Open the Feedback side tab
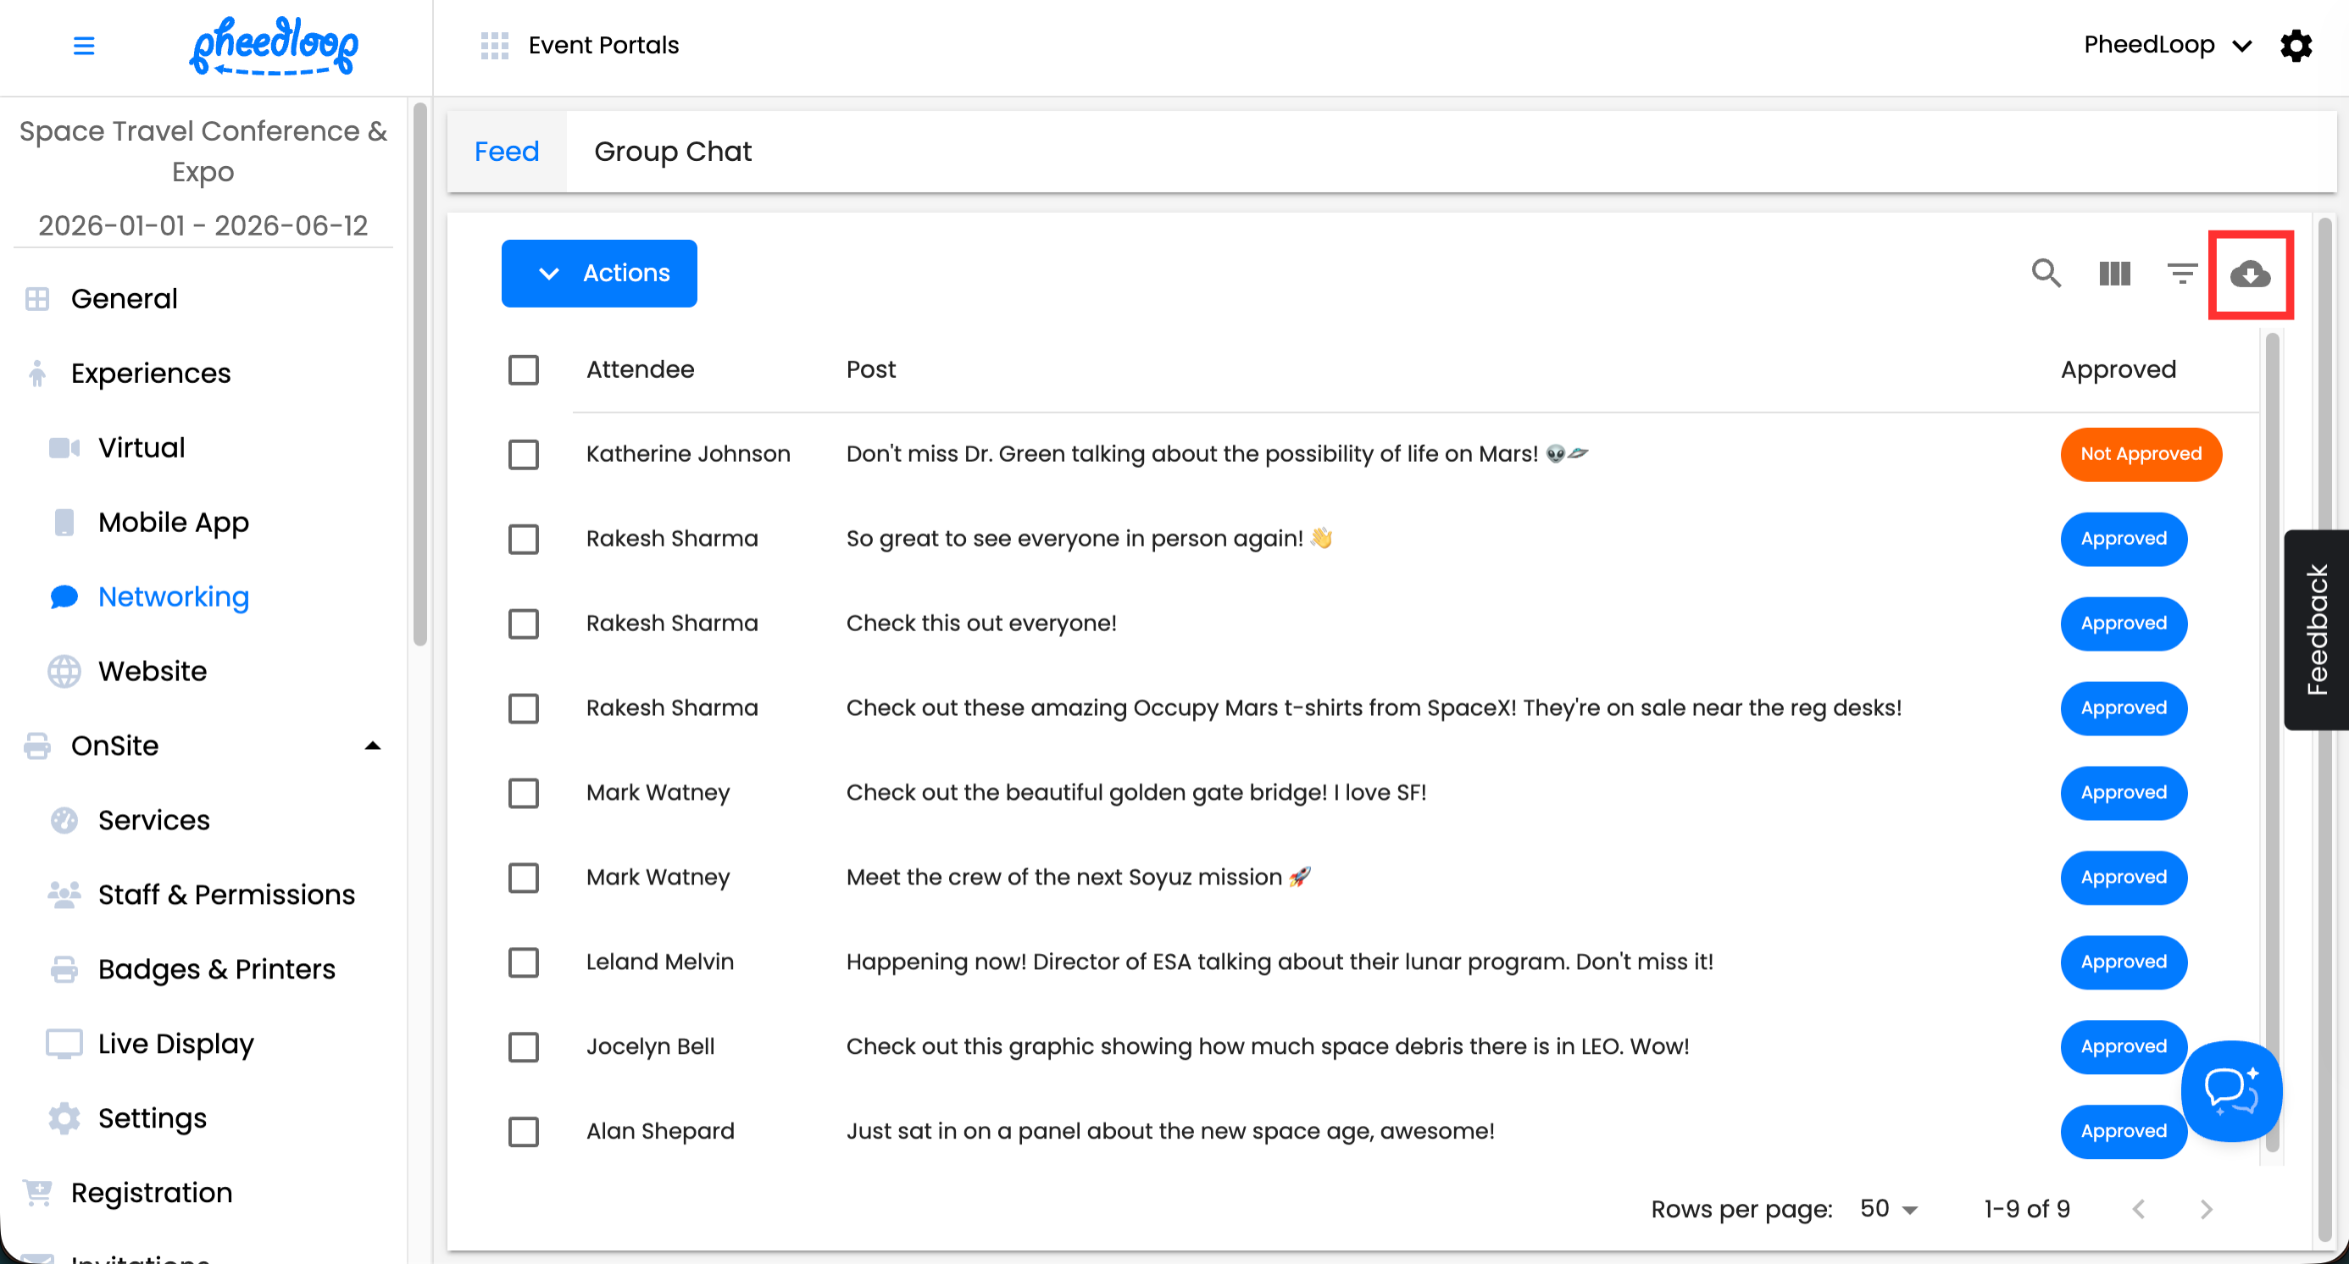Viewport: 2349px width, 1264px height. click(2316, 629)
